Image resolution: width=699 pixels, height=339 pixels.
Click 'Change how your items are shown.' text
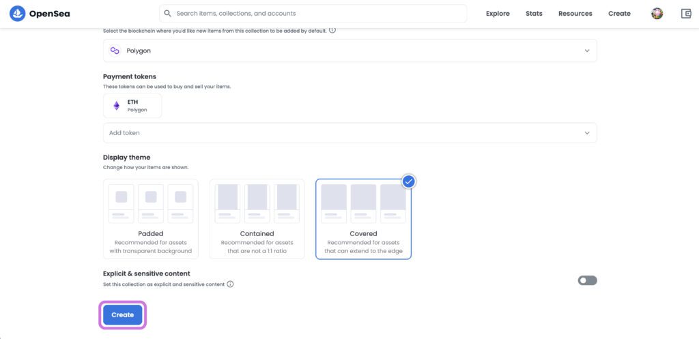146,168
